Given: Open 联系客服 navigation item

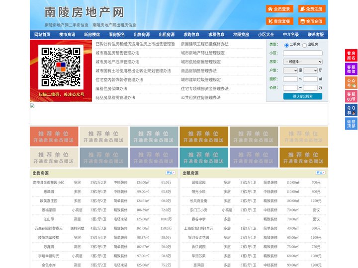Looking at the screenshot, I should point(316,35).
